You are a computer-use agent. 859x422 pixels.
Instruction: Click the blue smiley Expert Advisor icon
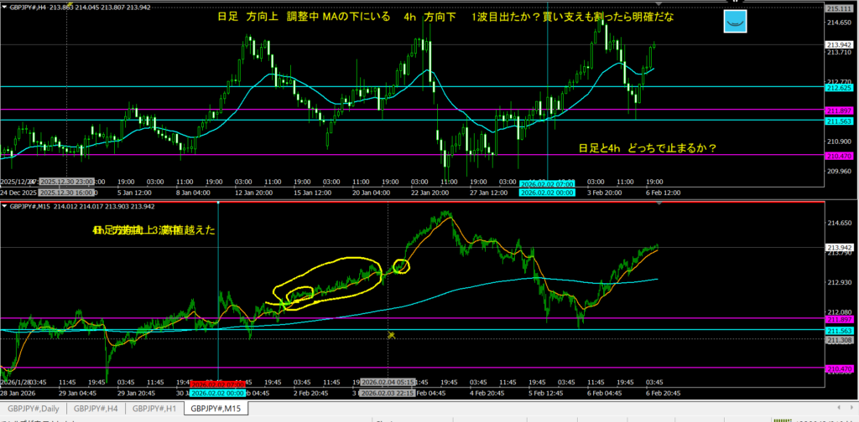tap(735, 21)
